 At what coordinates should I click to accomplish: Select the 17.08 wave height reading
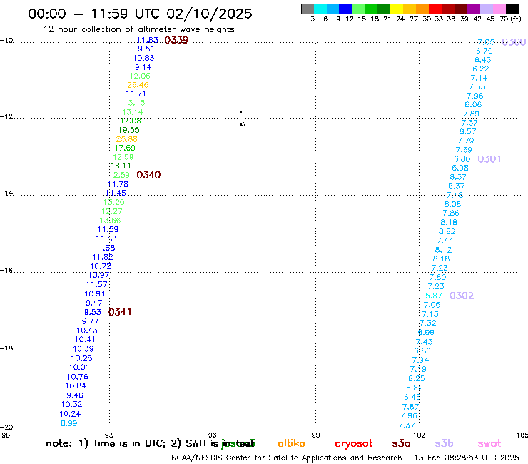131,121
